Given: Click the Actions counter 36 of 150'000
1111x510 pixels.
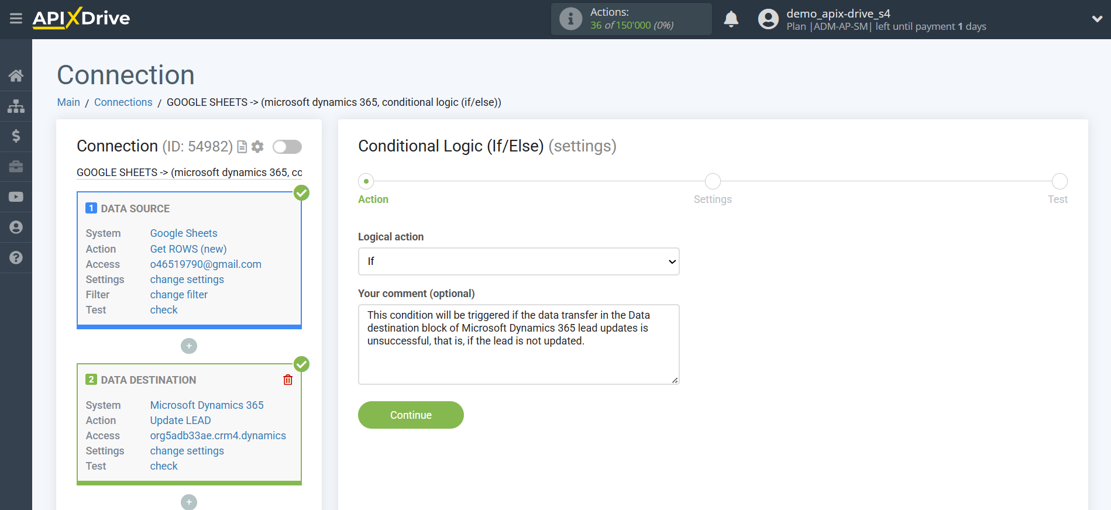Looking at the screenshot, I should (632, 25).
